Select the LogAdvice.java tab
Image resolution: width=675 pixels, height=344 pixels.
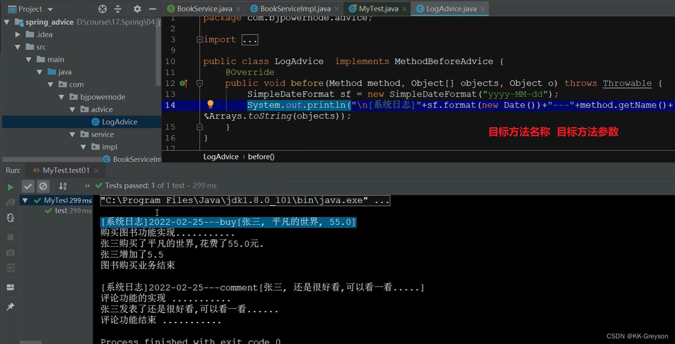tap(451, 9)
